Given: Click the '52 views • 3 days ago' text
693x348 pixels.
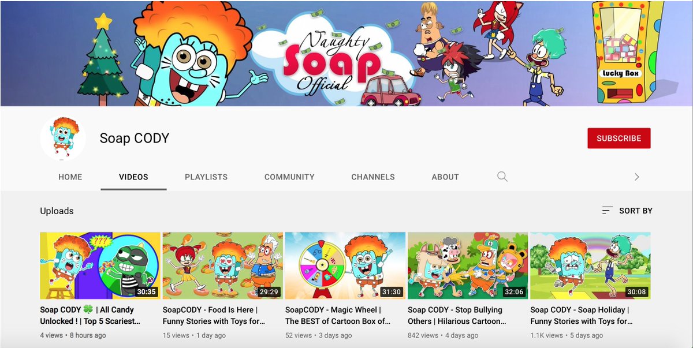Looking at the screenshot, I should tap(319, 335).
